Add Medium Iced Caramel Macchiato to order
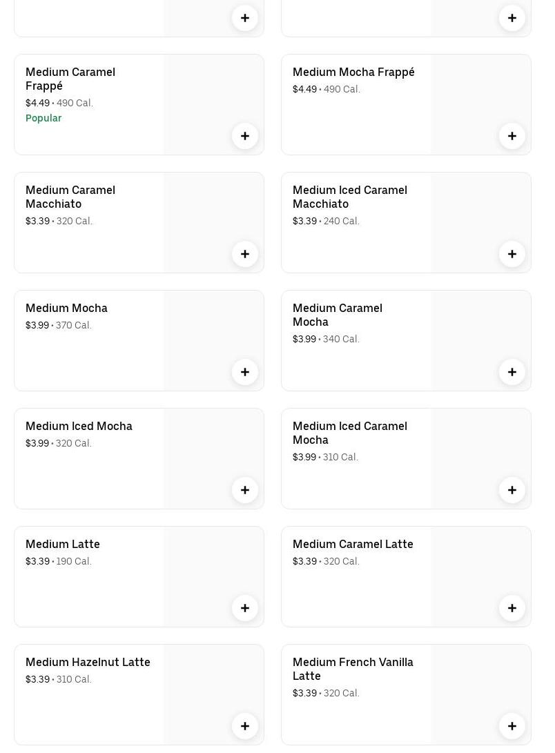This screenshot has height=753, width=555. [x=512, y=254]
